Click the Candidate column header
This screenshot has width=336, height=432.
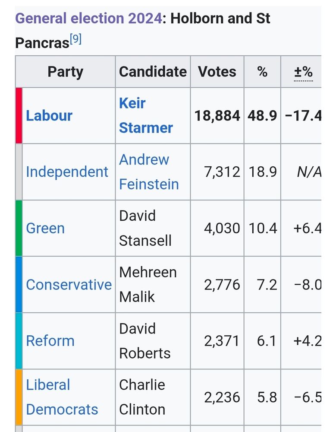[x=153, y=72]
